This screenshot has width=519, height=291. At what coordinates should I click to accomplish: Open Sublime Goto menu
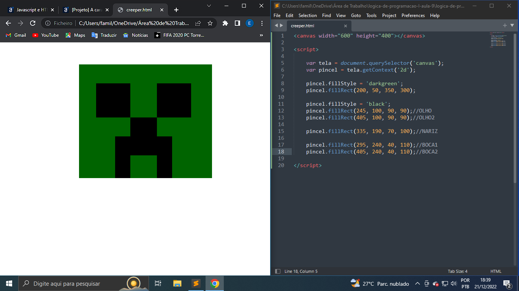point(356,16)
